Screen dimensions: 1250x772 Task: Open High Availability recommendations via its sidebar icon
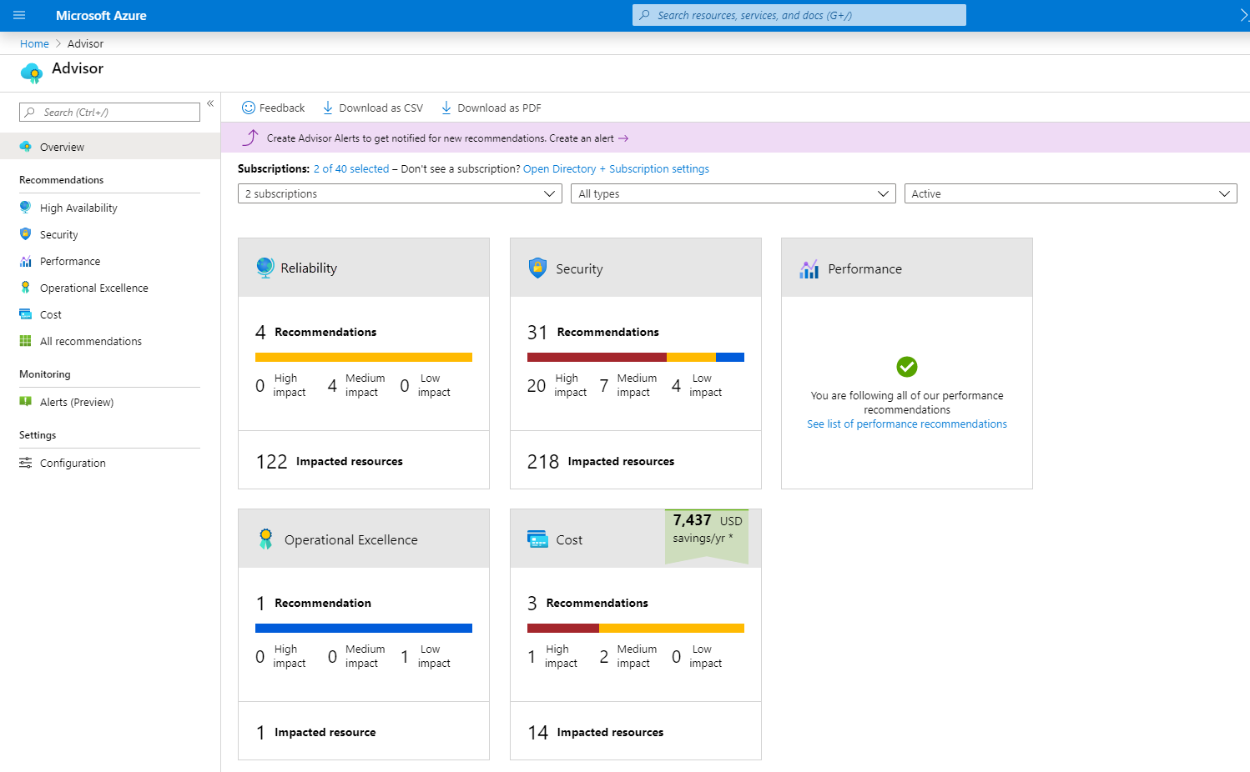(25, 207)
